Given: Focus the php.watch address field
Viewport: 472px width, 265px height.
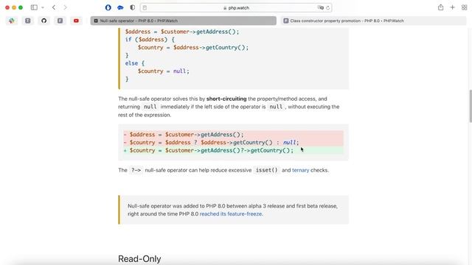Looking at the screenshot, I should coord(236,8).
